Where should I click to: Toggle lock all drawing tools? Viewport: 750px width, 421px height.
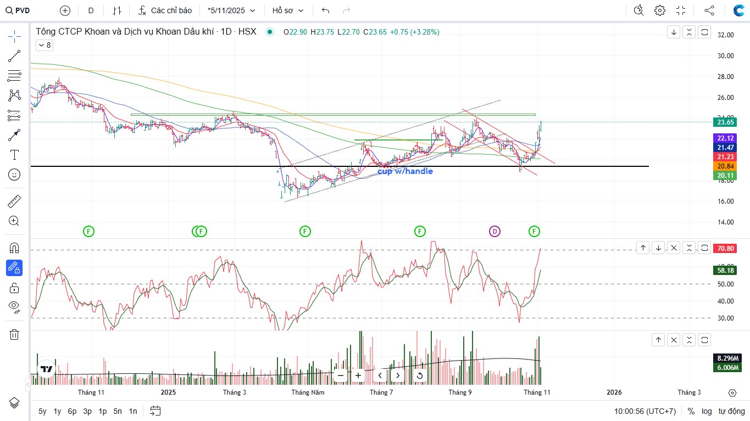(x=14, y=288)
